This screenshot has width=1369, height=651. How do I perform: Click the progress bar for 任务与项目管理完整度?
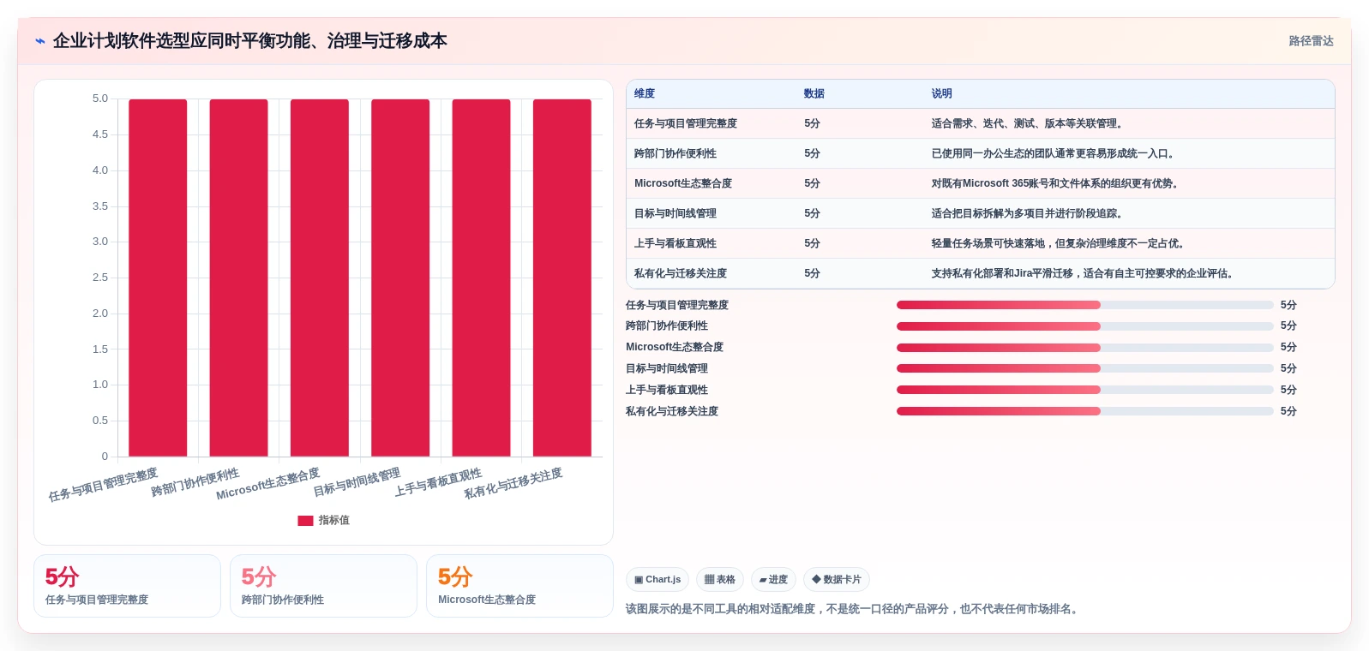(1084, 305)
